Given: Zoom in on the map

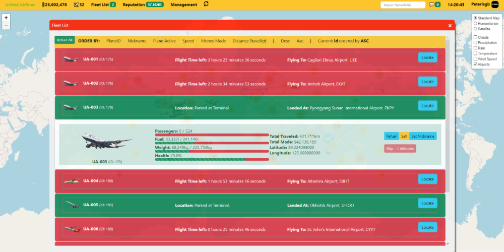Looking at the screenshot, I should click(6, 17).
